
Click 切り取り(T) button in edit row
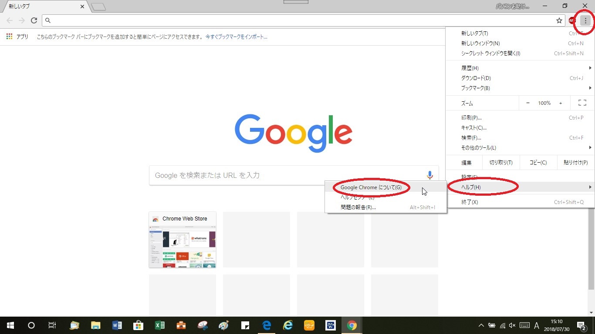pyautogui.click(x=501, y=163)
